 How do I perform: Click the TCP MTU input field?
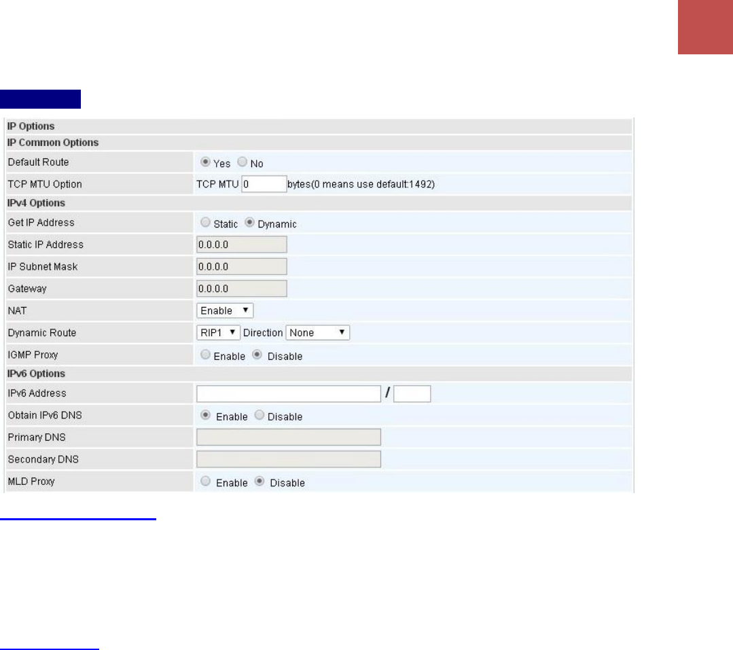point(264,184)
